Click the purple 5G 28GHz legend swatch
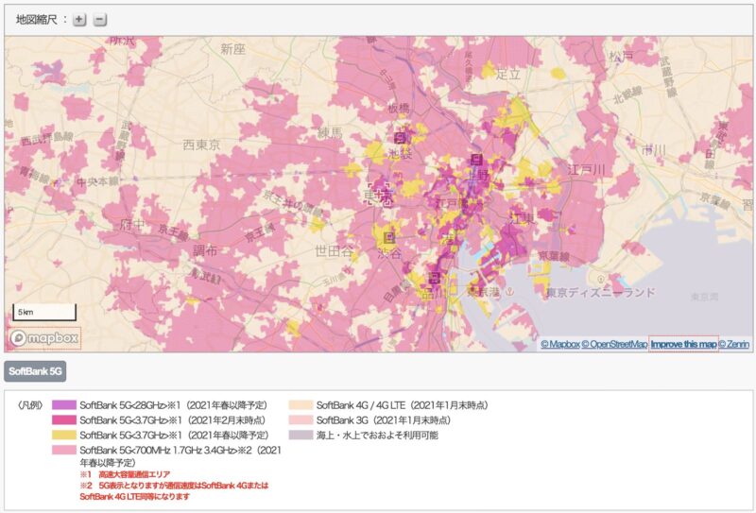This screenshot has height=513, width=756. [64, 405]
